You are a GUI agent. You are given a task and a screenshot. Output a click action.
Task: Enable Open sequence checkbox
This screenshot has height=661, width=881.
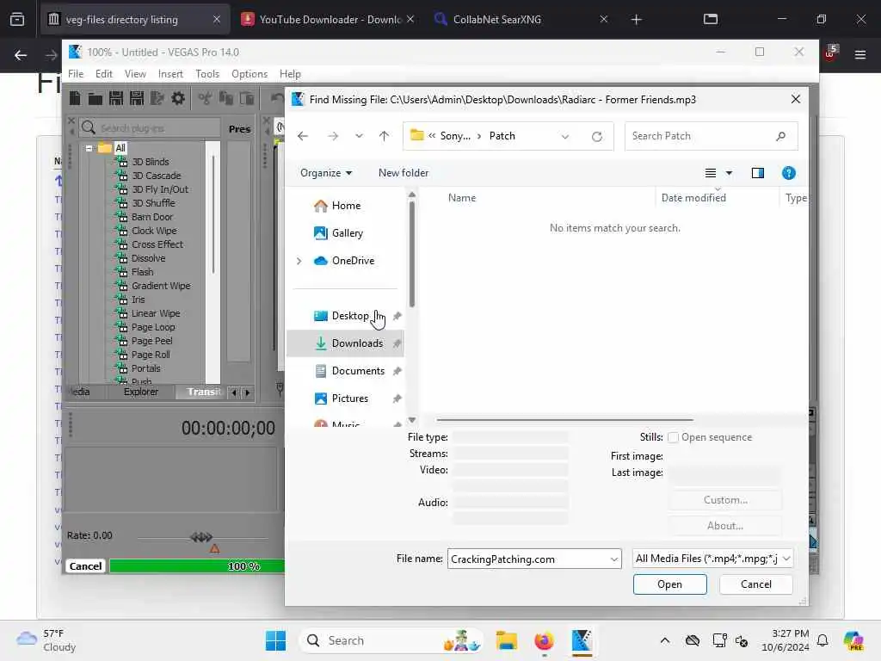point(673,437)
